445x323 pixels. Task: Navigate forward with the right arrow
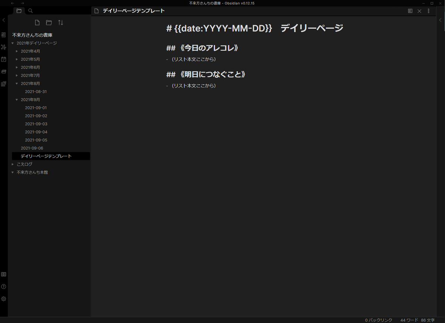tap(23, 3)
